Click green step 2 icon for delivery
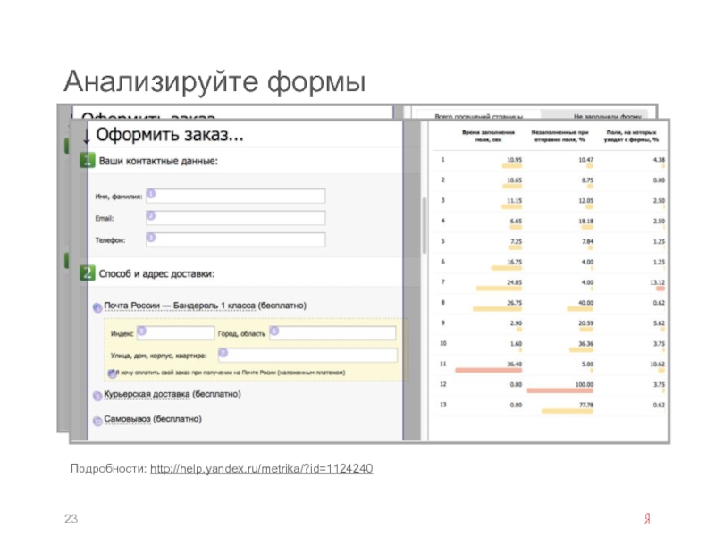 (87, 272)
